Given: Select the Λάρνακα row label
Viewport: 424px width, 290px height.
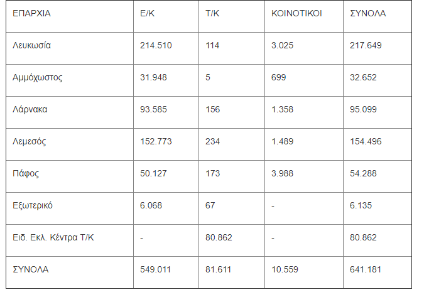Looking at the screenshot, I should 30,109.
